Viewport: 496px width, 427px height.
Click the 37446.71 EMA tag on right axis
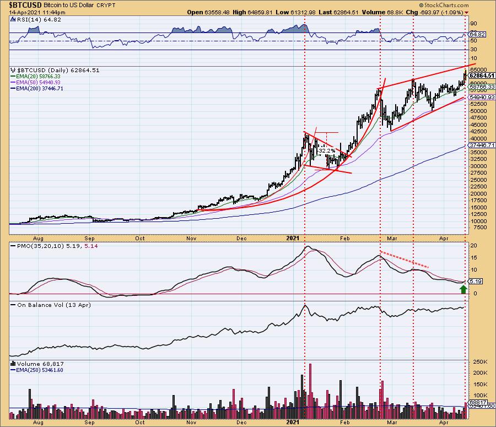click(482, 145)
